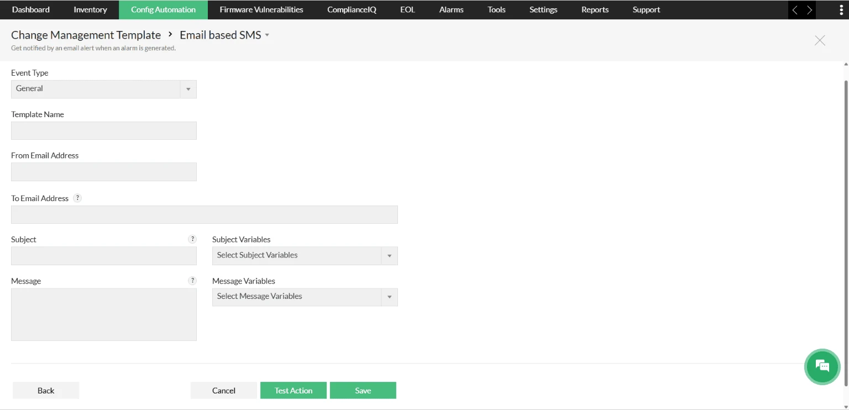Click the previous navigation arrow in top bar

[795, 10]
